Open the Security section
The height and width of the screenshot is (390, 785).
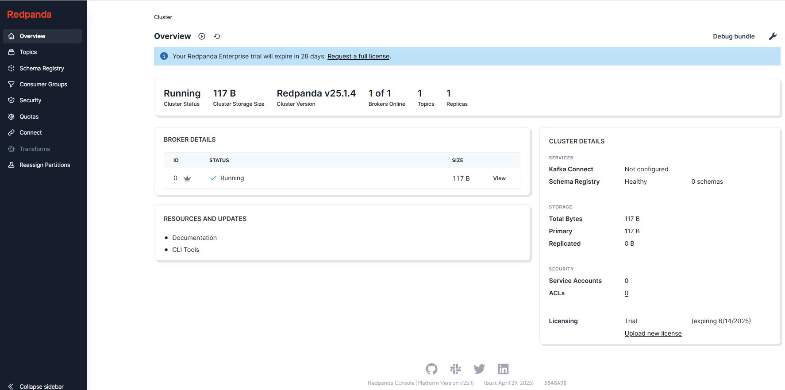coord(42,100)
